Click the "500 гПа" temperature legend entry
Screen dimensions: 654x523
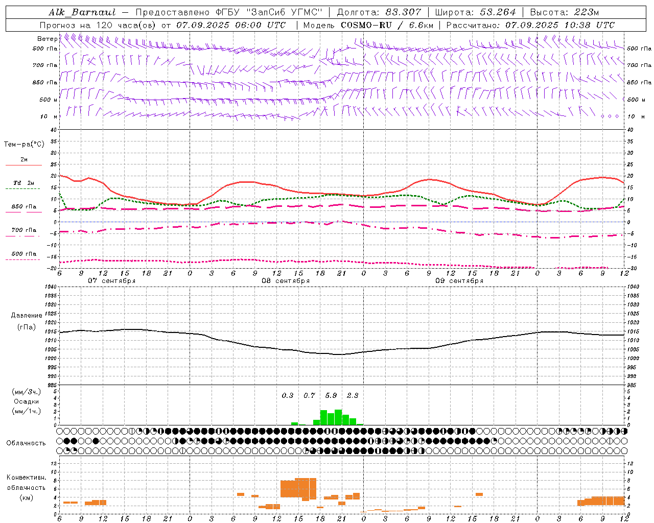click(x=24, y=254)
